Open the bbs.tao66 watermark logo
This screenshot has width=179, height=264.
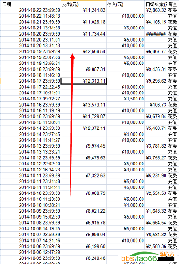coord(148,257)
